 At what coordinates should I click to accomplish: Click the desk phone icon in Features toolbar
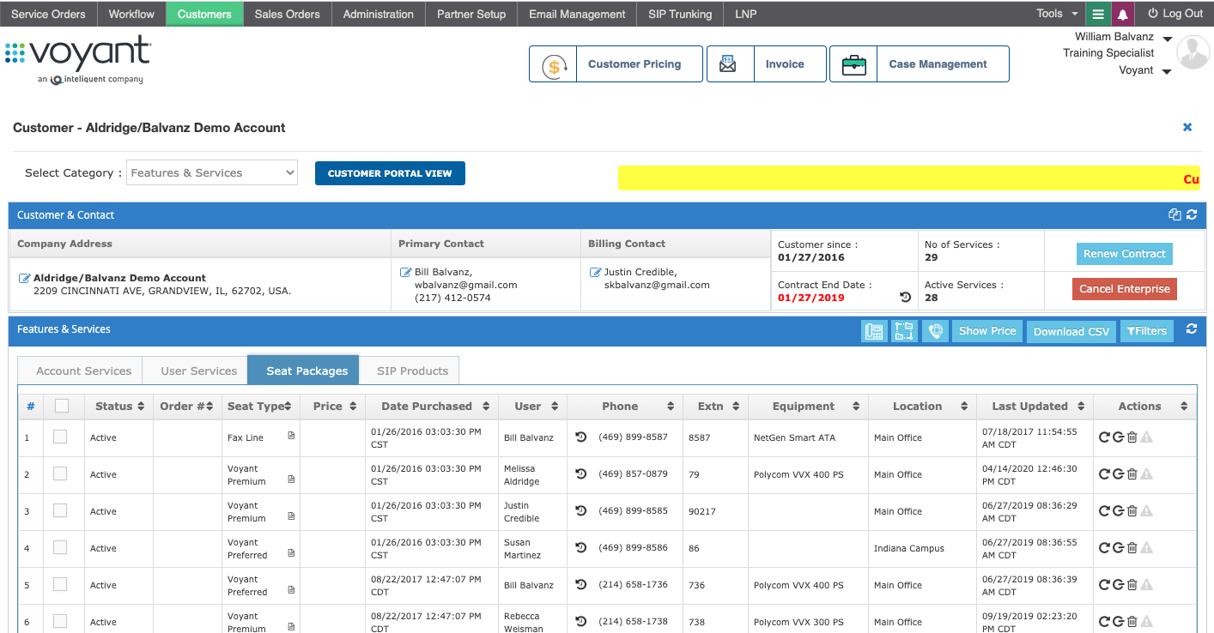(x=874, y=331)
